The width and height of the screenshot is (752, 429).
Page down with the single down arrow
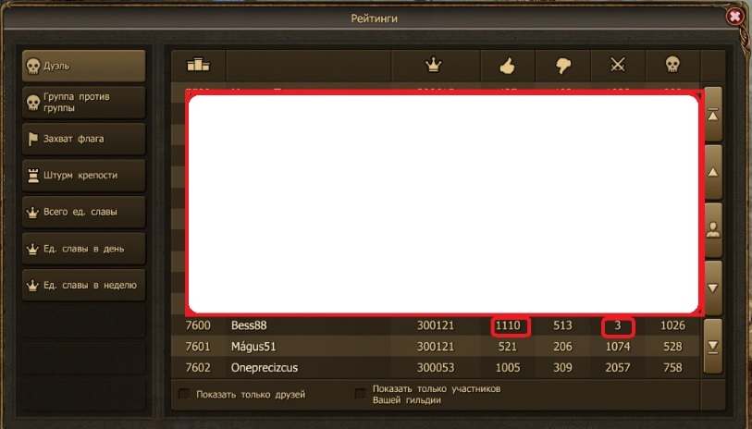tap(713, 288)
